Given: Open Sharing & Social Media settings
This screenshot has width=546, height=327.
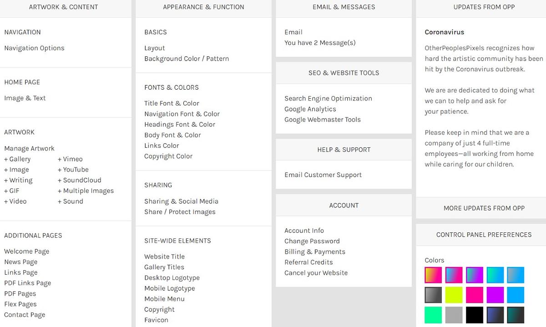Looking at the screenshot, I should [x=181, y=201].
